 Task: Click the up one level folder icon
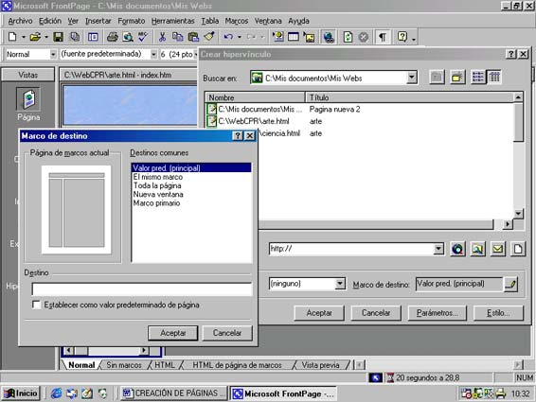(437, 78)
